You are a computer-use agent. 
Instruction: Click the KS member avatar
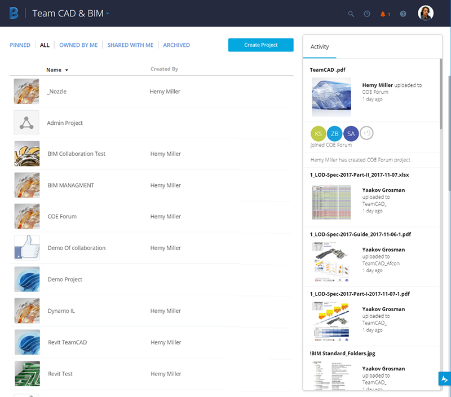pos(318,134)
